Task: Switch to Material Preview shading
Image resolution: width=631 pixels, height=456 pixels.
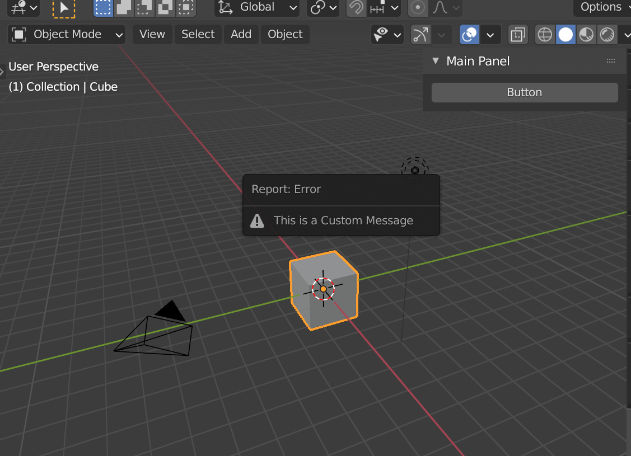Action: [586, 34]
